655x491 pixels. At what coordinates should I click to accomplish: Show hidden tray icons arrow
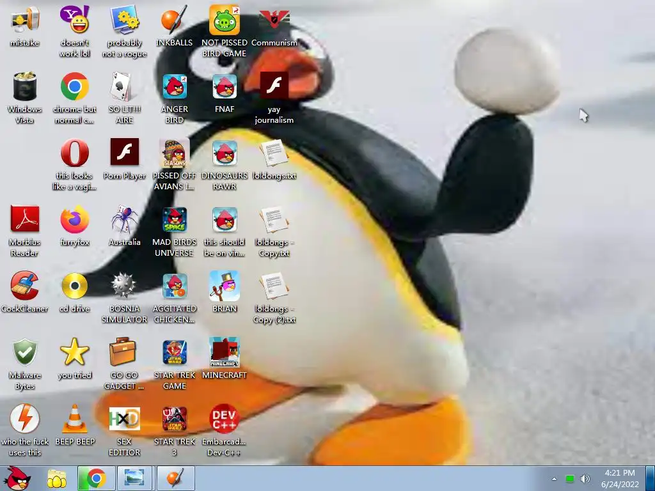pos(554,479)
